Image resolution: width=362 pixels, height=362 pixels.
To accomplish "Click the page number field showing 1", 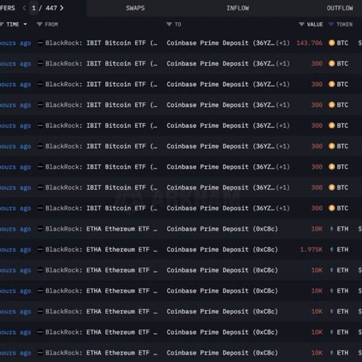I will [34, 8].
